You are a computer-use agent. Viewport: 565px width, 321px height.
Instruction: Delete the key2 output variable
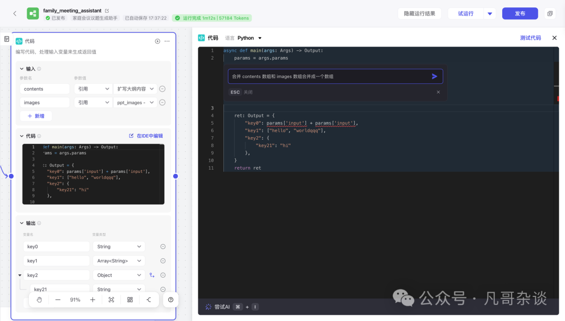(x=163, y=275)
